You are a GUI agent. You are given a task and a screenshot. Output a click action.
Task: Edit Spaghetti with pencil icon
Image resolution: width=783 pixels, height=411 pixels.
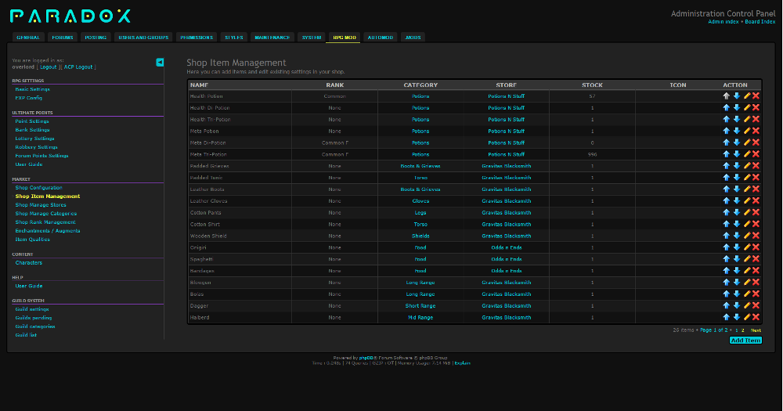click(747, 258)
